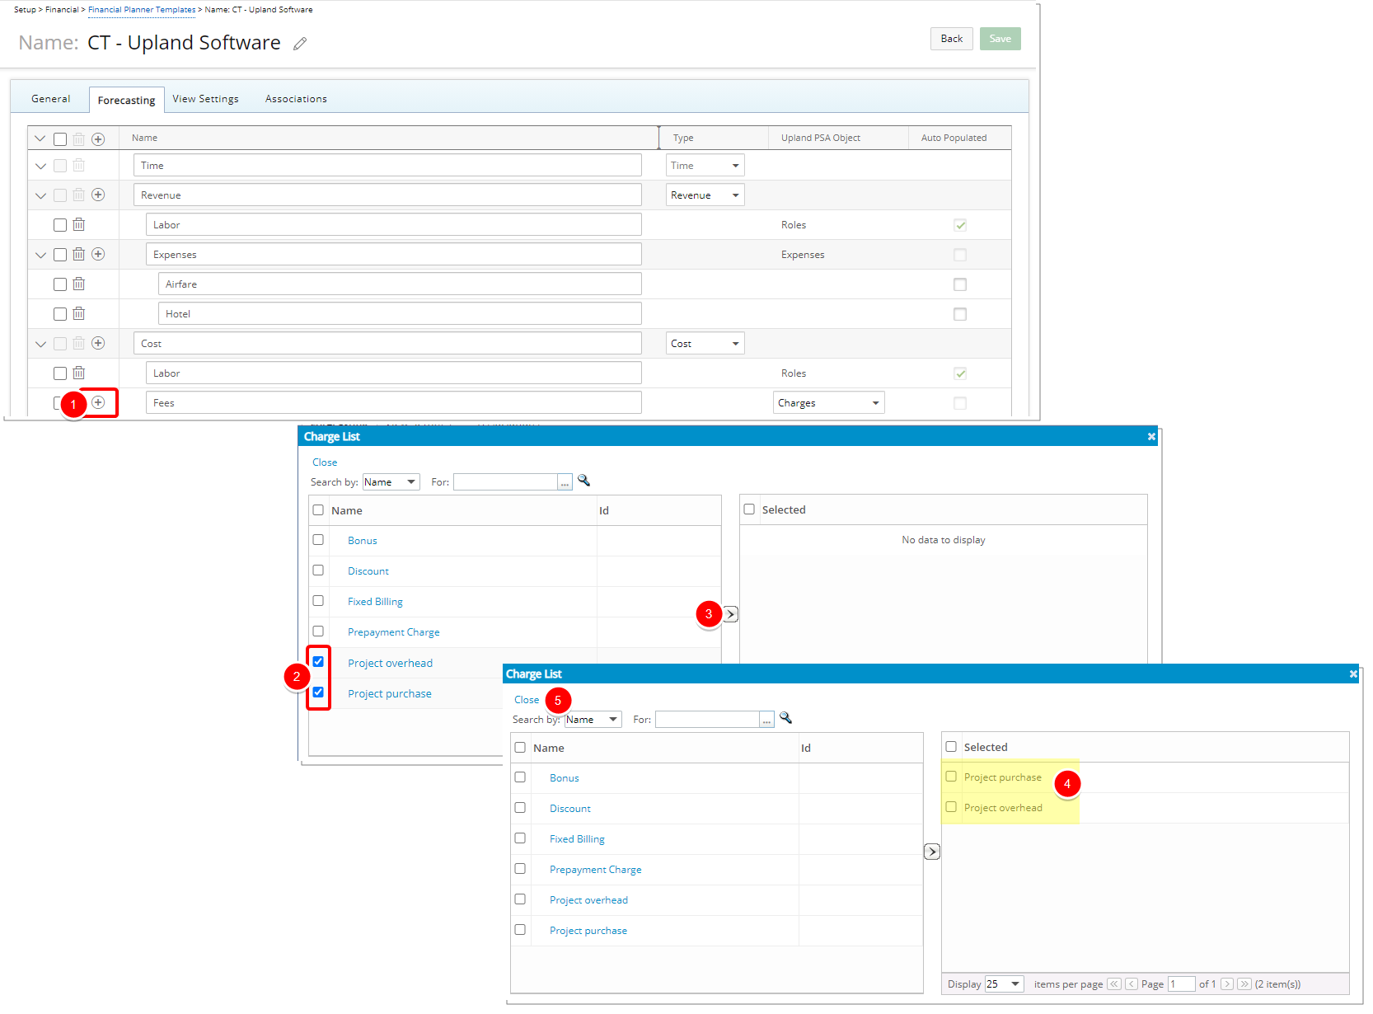Open the View Settings tab
Image resolution: width=1373 pixels, height=1014 pixels.
pos(205,99)
